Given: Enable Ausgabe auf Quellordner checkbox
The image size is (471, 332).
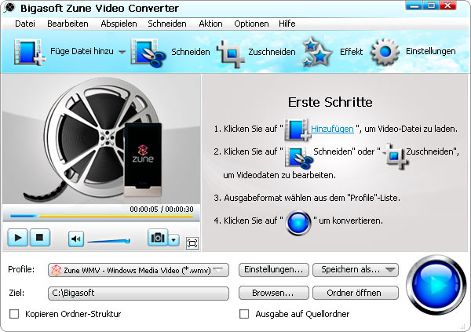Looking at the screenshot, I should pyautogui.click(x=244, y=314).
